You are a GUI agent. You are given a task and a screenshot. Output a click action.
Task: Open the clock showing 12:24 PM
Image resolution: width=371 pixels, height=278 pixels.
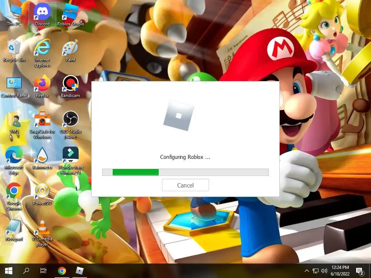coord(340,271)
